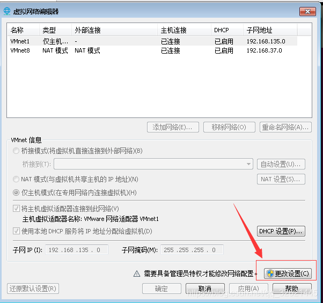Click 已连接 host connection cell of VMnet1
323x303 pixels.
(171, 41)
